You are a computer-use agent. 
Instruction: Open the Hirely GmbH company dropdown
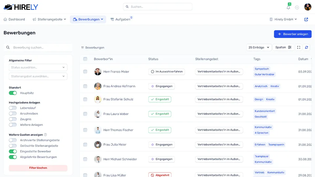coord(283,19)
